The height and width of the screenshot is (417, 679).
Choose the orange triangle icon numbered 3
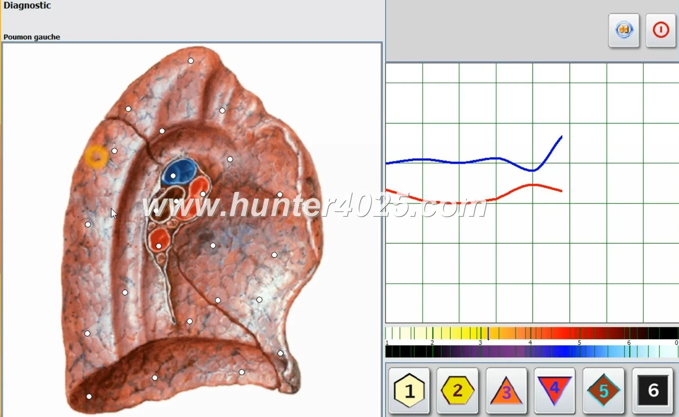[x=506, y=390]
